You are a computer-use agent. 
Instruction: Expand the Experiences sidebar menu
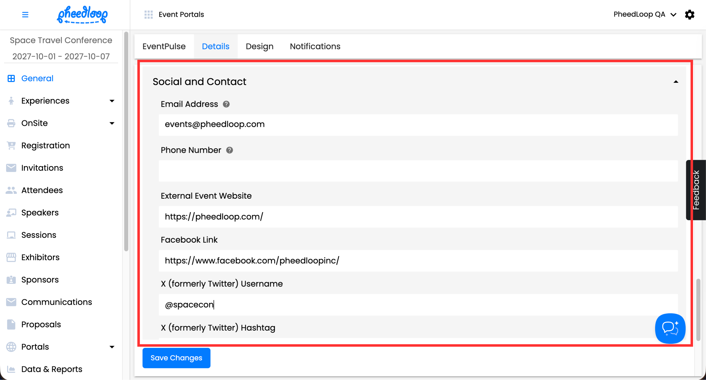pyautogui.click(x=112, y=101)
